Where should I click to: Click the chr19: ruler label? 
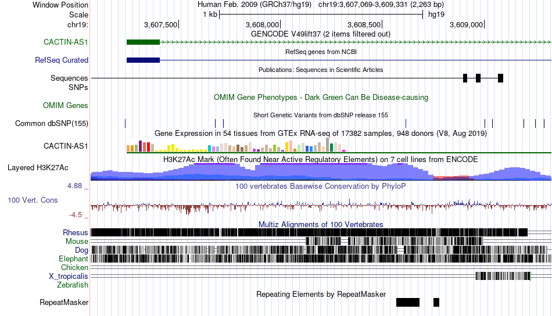(x=77, y=24)
